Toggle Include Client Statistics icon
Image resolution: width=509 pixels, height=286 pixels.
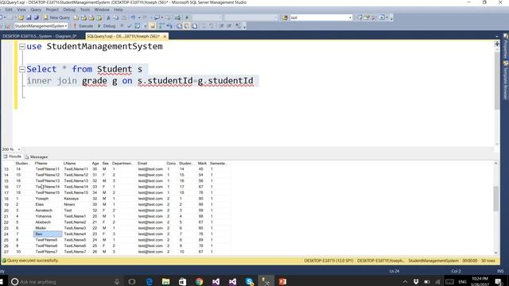(x=169, y=26)
